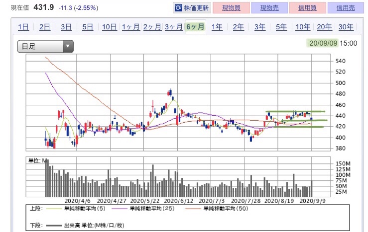Open the 信用買 margin buy link
368x232 pixels.
coord(307,8)
